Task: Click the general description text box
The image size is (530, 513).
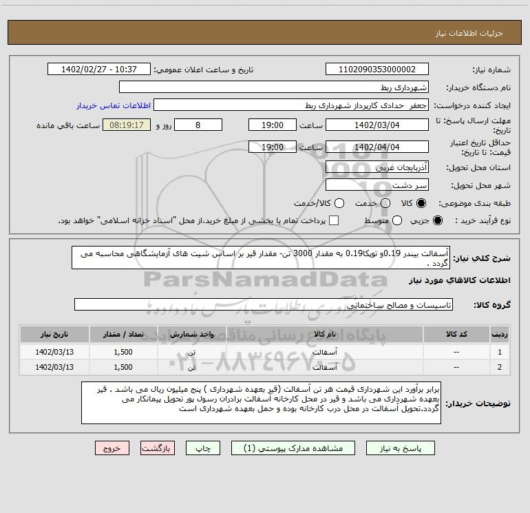Action: tap(261, 258)
